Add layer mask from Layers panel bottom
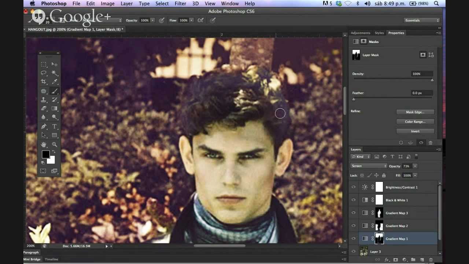This screenshot has width=469, height=264. click(395, 260)
